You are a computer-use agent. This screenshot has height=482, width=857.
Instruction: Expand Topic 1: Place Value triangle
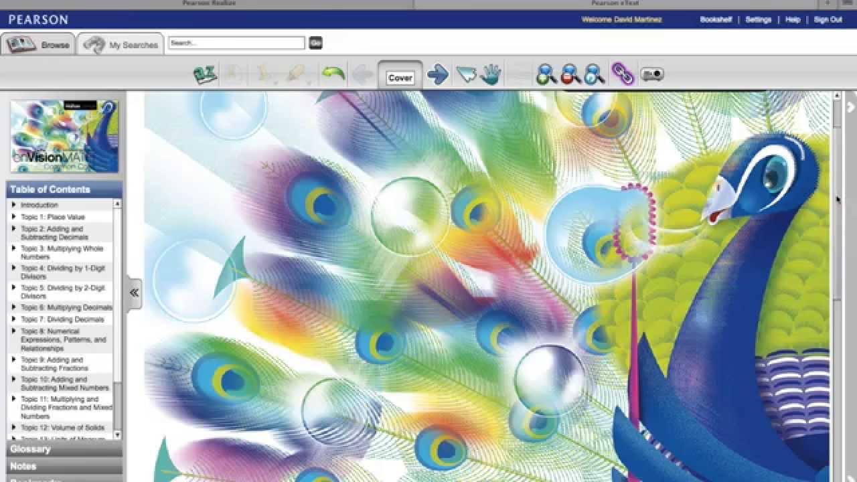pos(13,217)
